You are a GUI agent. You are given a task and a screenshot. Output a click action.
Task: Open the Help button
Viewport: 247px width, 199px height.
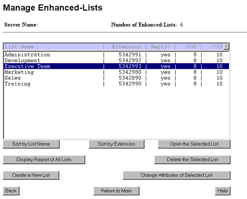pos(223,191)
